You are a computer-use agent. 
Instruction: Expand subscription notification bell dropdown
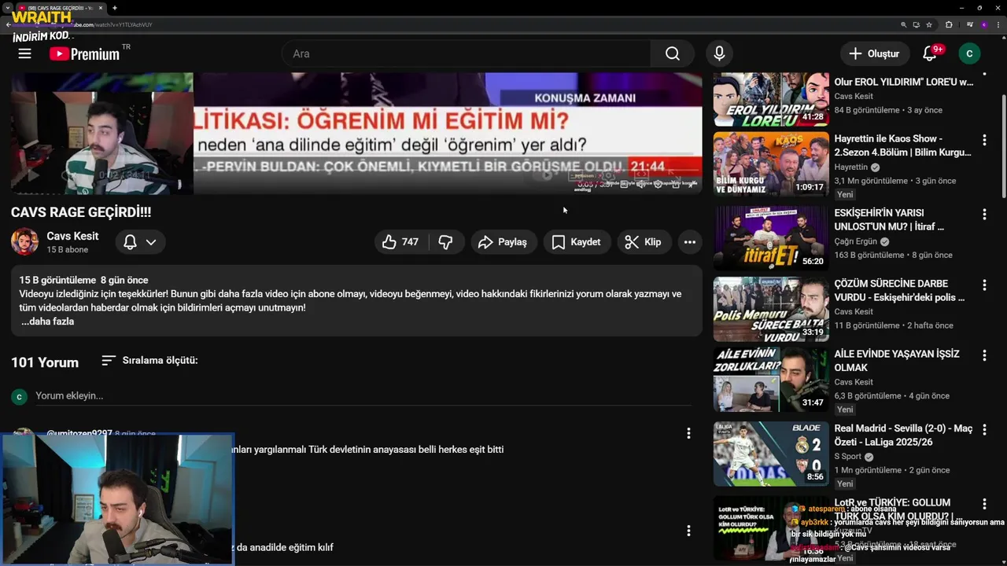pyautogui.click(x=140, y=242)
